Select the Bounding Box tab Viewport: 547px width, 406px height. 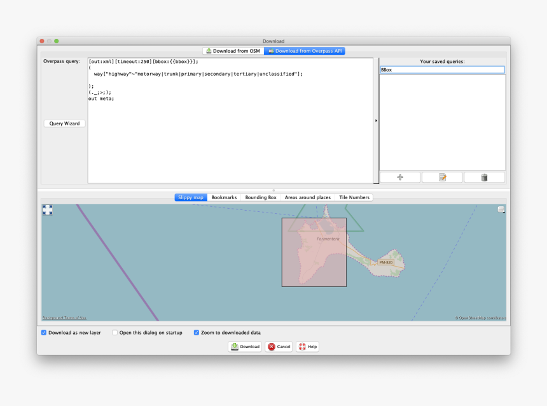coord(260,197)
